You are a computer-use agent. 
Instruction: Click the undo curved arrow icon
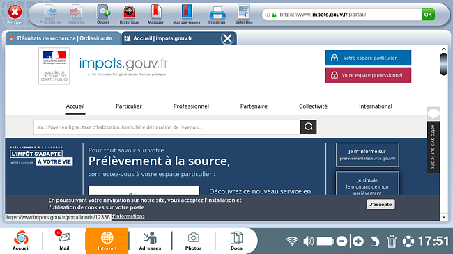tap(375, 241)
